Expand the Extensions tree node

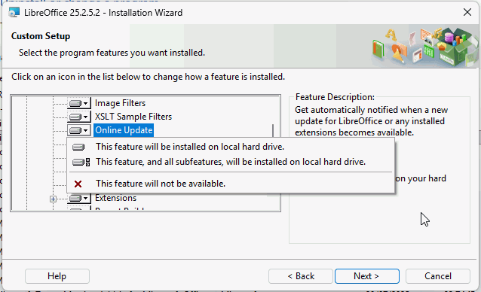pyautogui.click(x=53, y=199)
